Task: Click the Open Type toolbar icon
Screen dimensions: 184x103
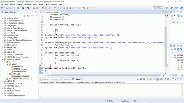Action: pos(43,8)
